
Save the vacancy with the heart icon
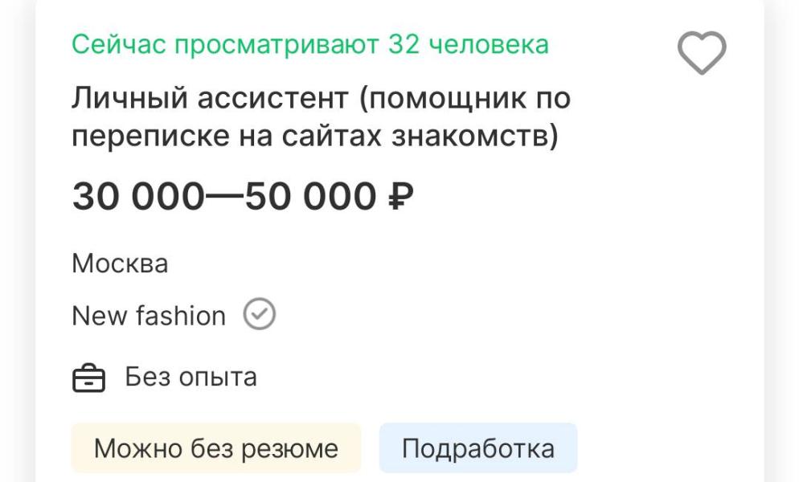click(702, 53)
